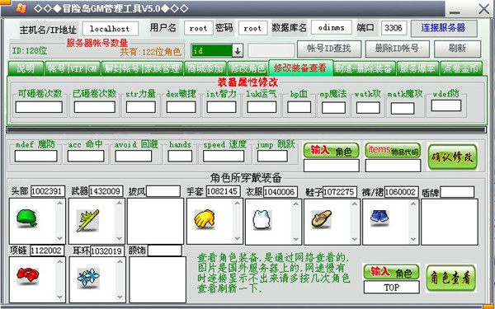Image resolution: width=495 pixels, height=309 pixels.
Task: Click the 确认修改 confirm button
Action: [x=452, y=157]
